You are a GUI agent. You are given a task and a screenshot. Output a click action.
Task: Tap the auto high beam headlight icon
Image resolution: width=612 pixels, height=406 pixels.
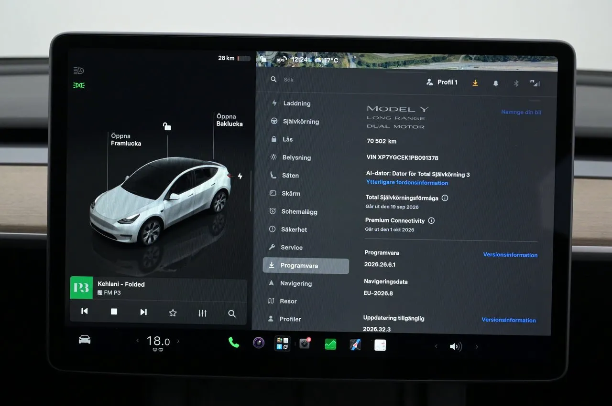click(x=79, y=71)
